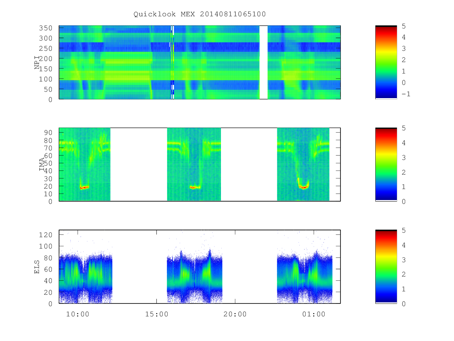454x341 pixels.
Task: Select the ELS y-axis label
Action: coord(37,267)
